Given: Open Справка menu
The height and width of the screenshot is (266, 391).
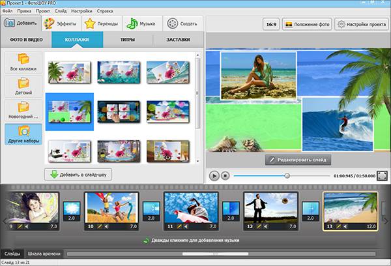Looking at the screenshot, I should click(105, 11).
